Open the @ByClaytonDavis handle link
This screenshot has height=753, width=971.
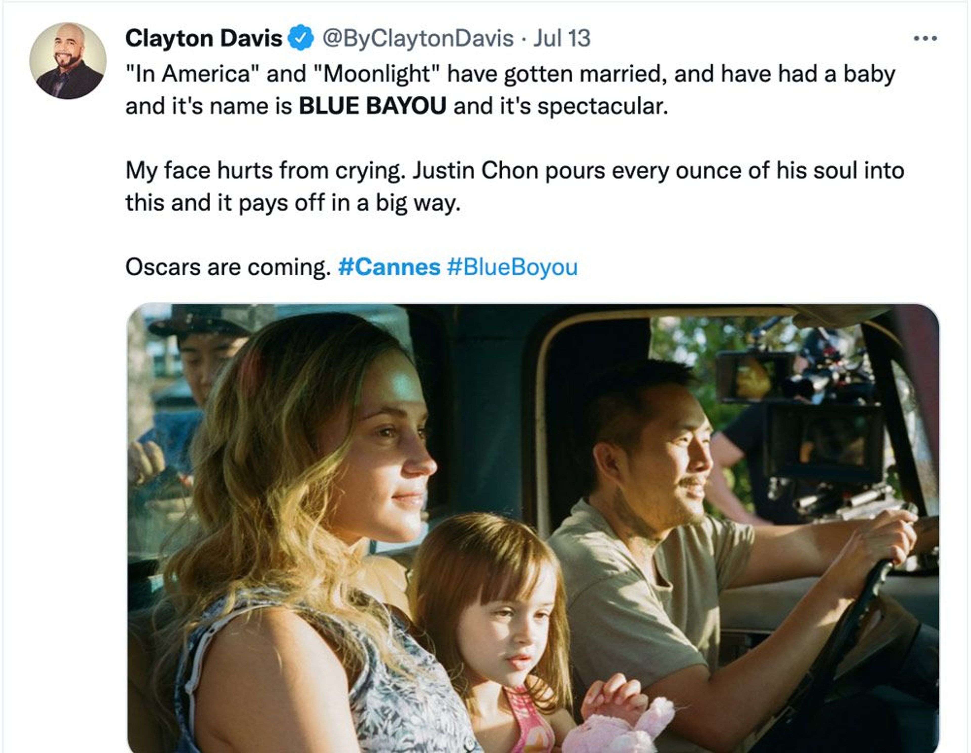[x=417, y=38]
